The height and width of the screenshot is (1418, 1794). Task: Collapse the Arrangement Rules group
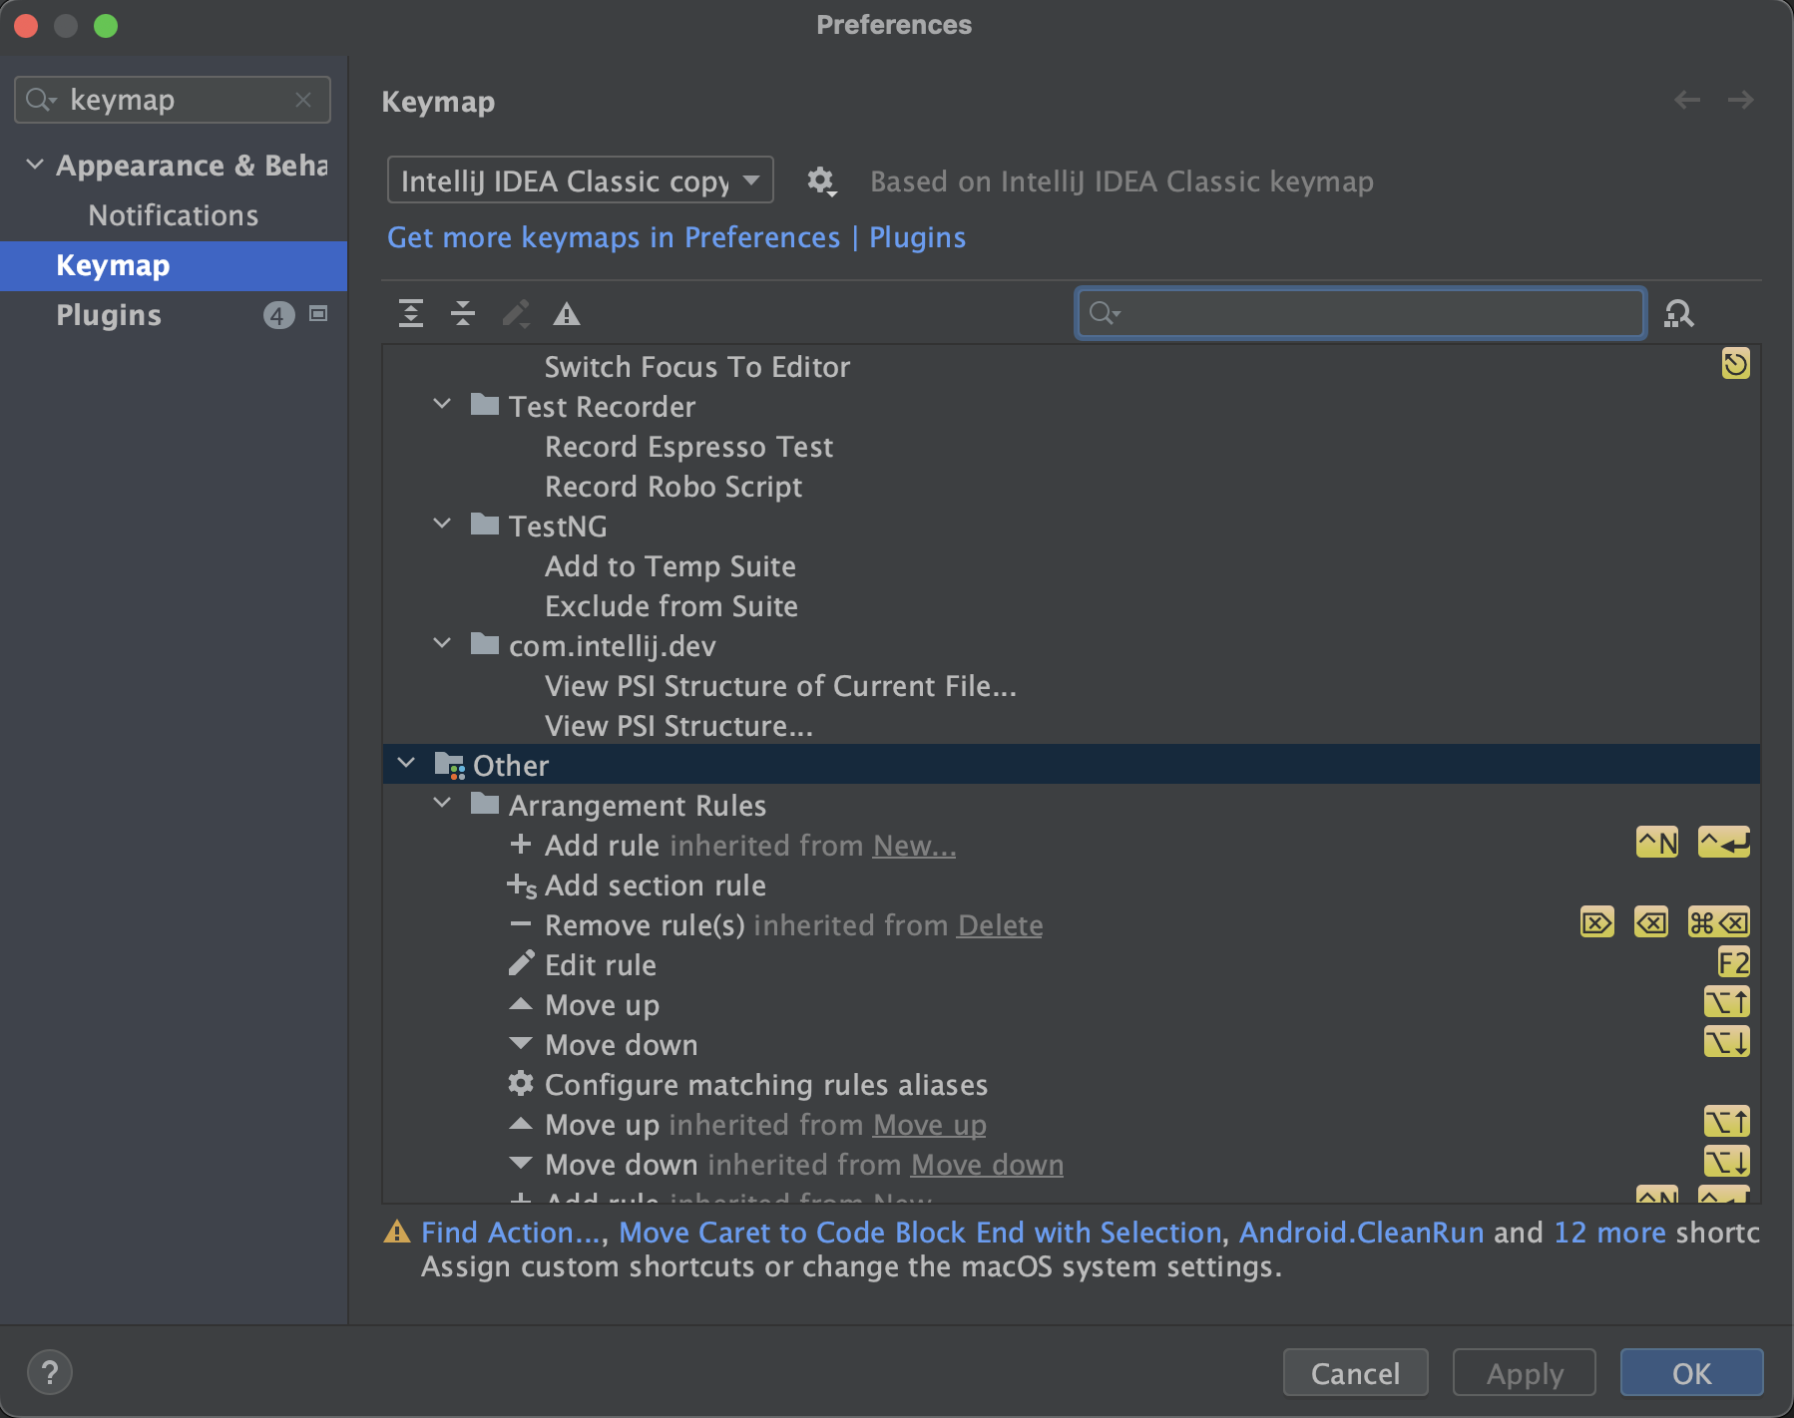(442, 804)
